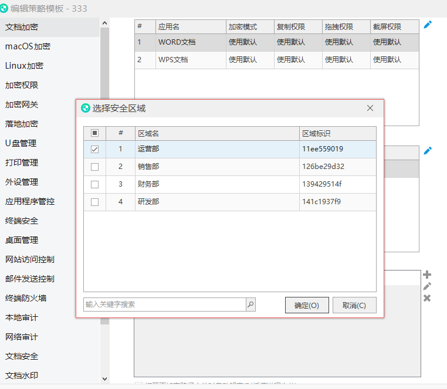This screenshot has height=389, width=447.
Task: Click the gray X delete icon
Action: (427, 298)
